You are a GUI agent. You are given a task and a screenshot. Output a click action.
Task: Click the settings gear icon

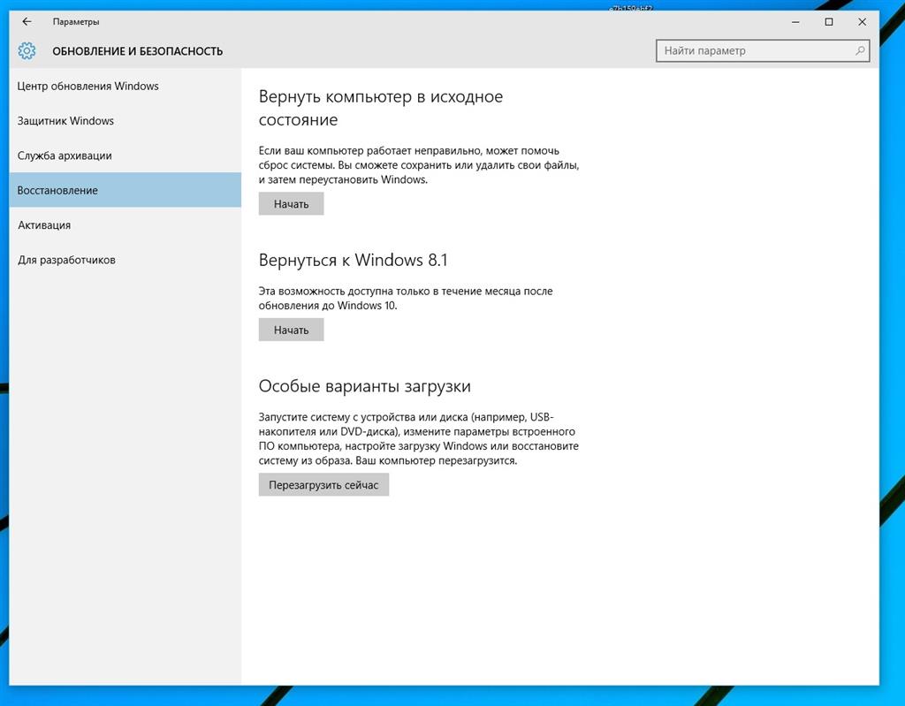tap(27, 50)
